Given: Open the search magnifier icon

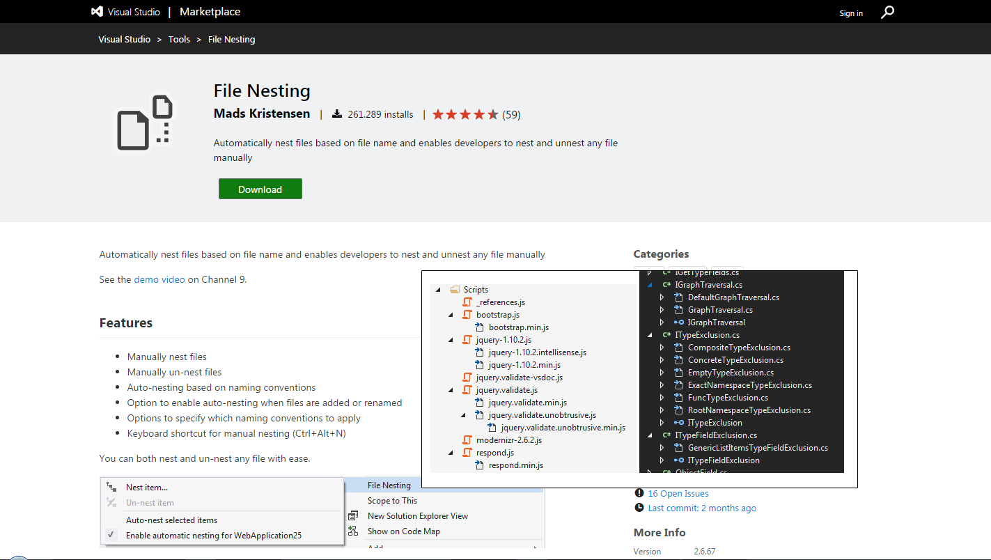Looking at the screenshot, I should click(x=887, y=12).
